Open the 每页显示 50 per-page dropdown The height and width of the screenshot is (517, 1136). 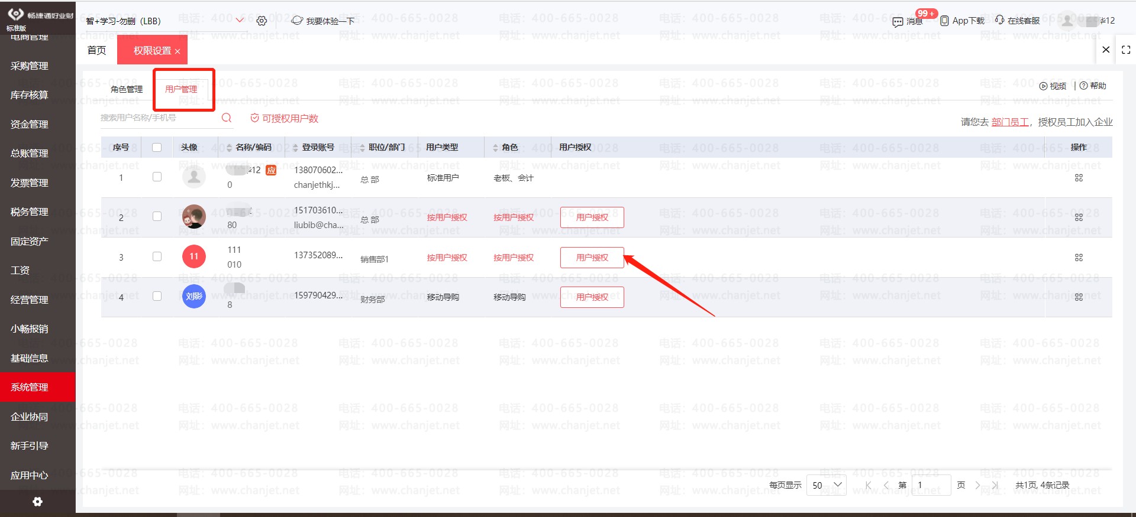[x=827, y=485]
